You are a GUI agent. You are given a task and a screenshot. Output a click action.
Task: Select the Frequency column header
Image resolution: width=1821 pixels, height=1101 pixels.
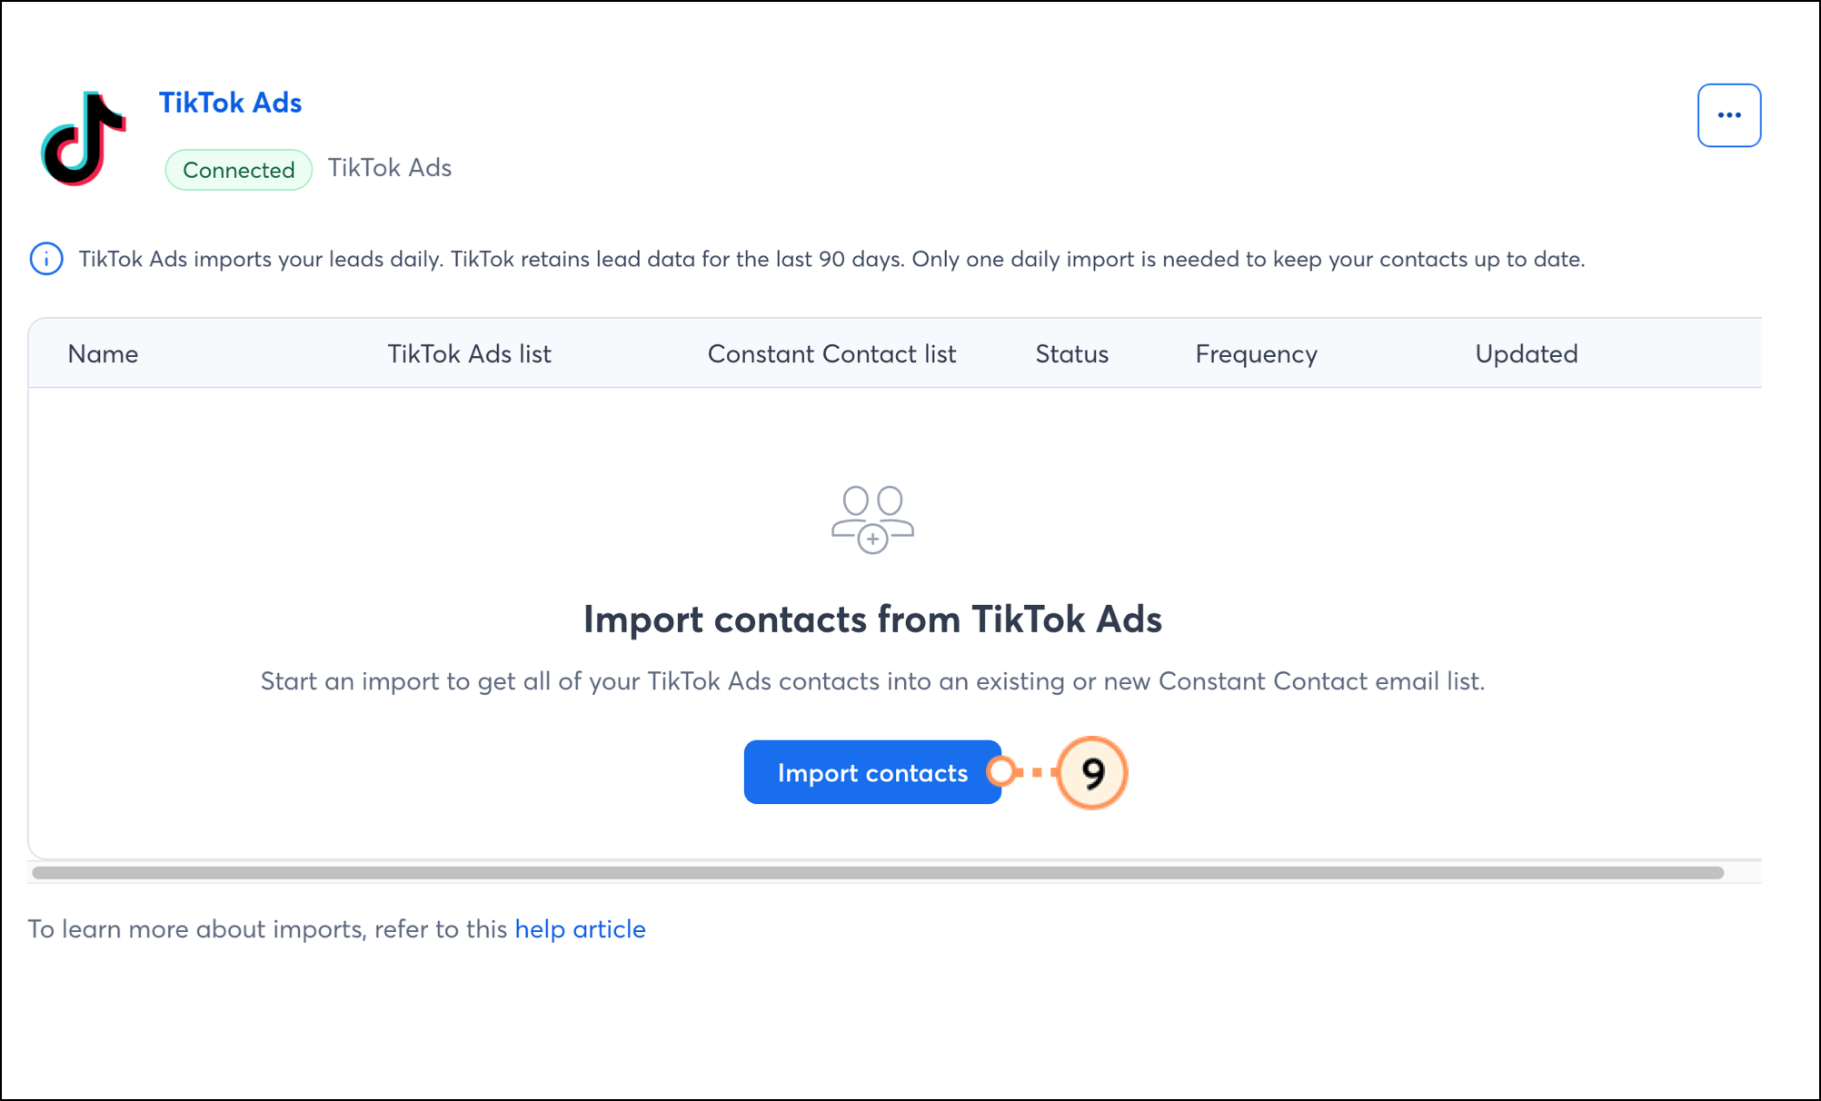1256,353
